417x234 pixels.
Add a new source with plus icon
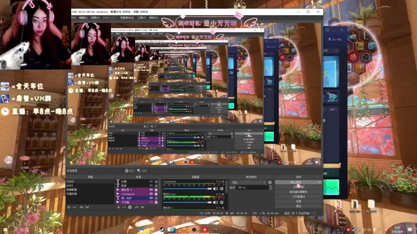click(118, 207)
